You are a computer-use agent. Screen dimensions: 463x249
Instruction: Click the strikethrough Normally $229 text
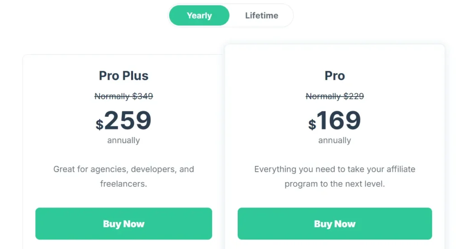(335, 96)
